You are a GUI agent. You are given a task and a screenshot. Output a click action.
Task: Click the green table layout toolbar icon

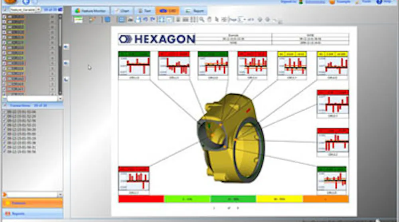(x=78, y=20)
